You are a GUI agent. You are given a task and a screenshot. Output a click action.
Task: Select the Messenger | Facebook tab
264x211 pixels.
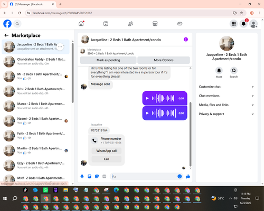click(32, 4)
